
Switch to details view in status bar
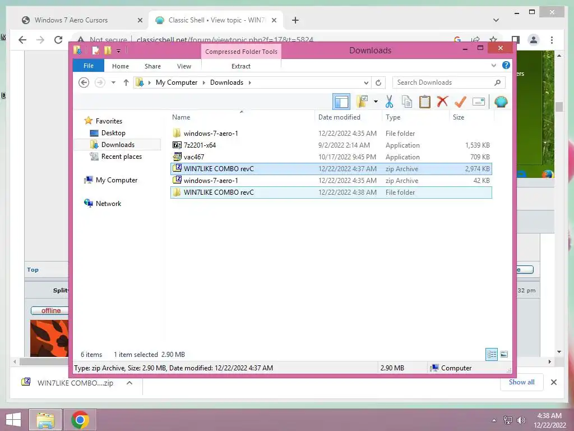tap(492, 354)
